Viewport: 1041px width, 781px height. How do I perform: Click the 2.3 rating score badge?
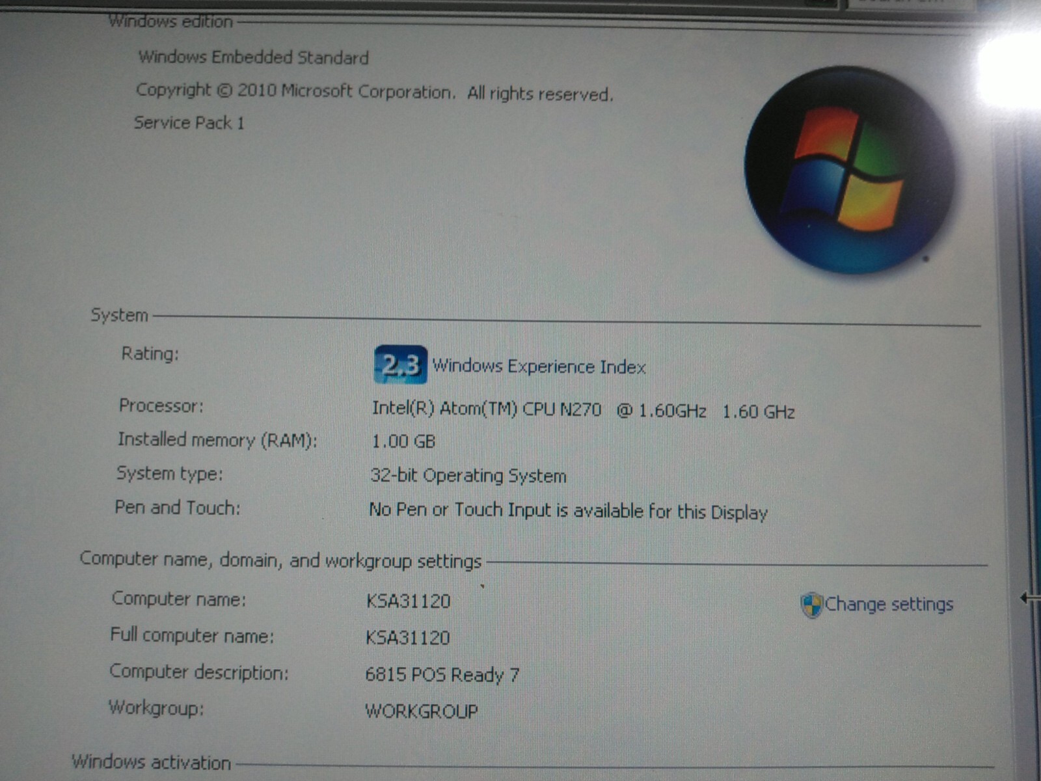click(401, 364)
